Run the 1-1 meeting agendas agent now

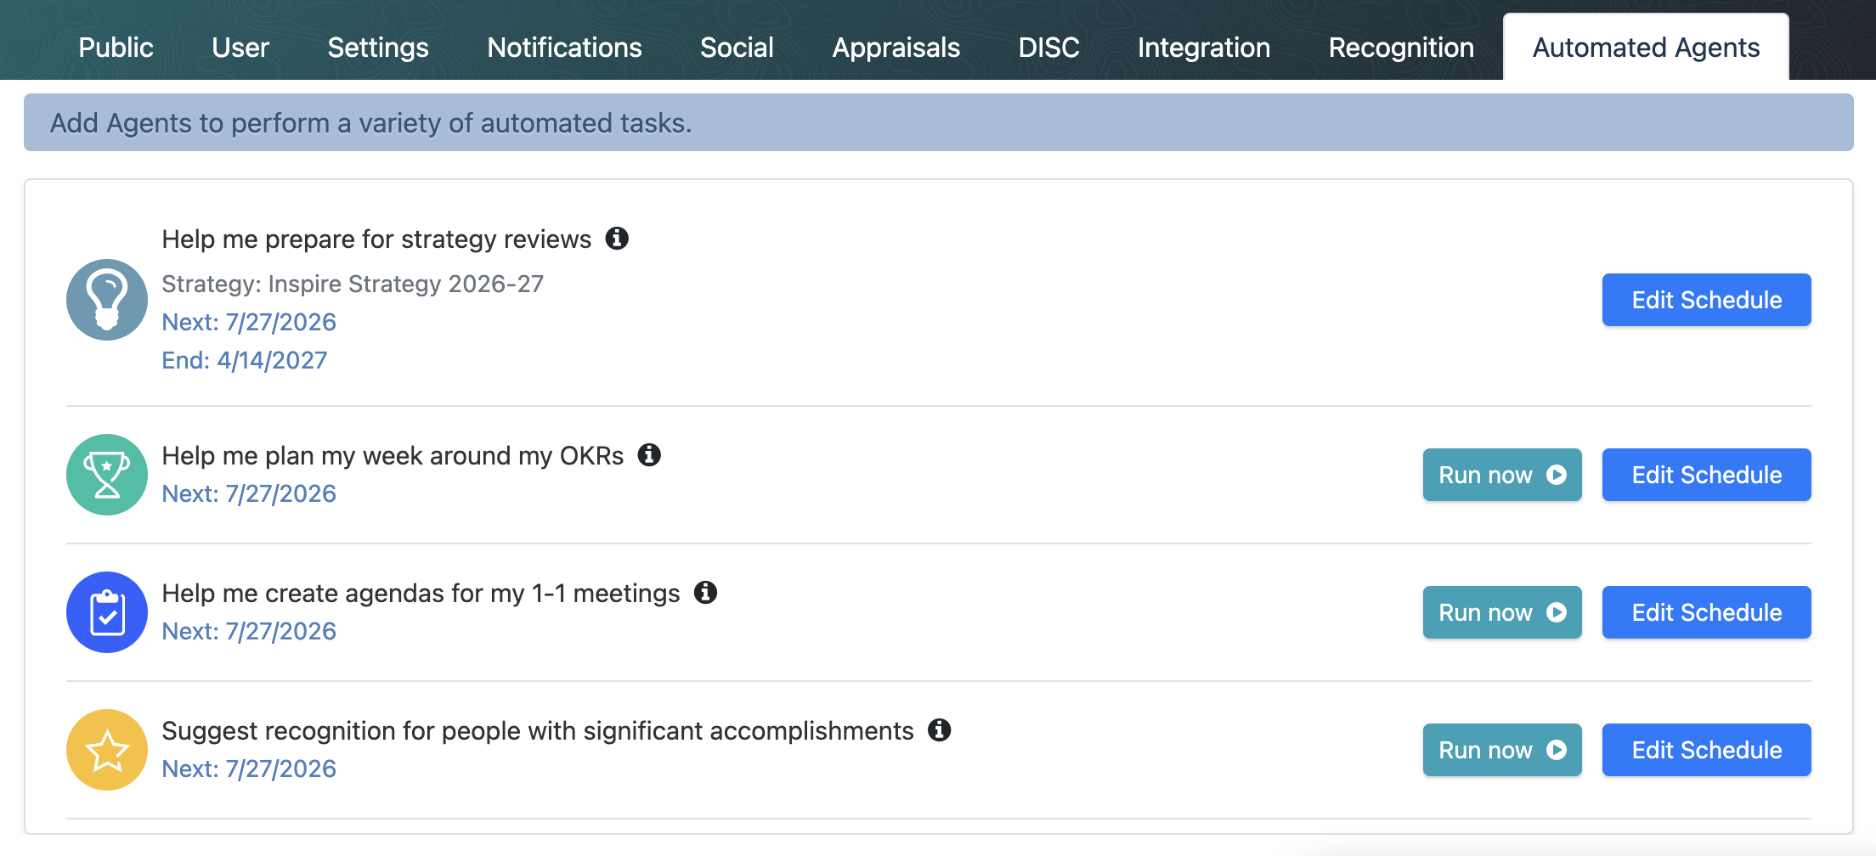point(1502,612)
